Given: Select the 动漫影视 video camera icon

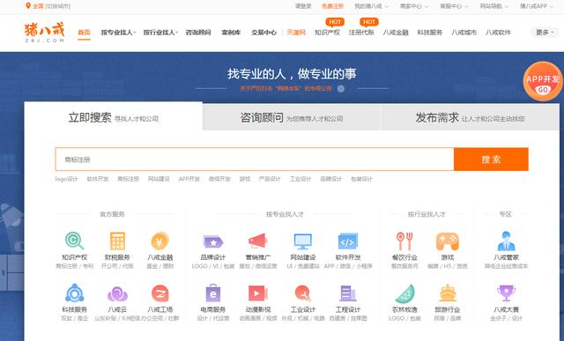Looking at the screenshot, I should pyautogui.click(x=258, y=293).
